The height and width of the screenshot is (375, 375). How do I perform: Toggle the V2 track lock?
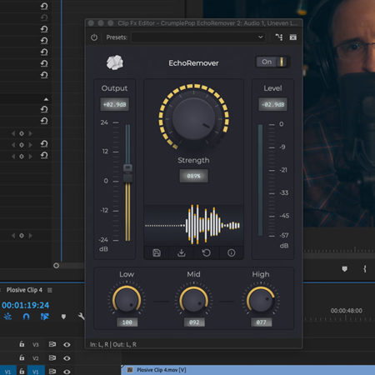tap(22, 357)
